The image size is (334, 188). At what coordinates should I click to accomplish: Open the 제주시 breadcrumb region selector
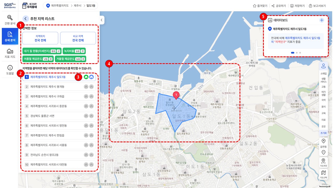click(x=77, y=6)
